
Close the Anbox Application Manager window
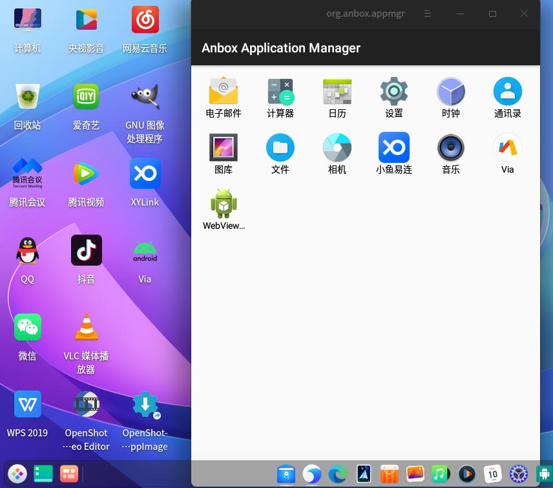coord(524,14)
